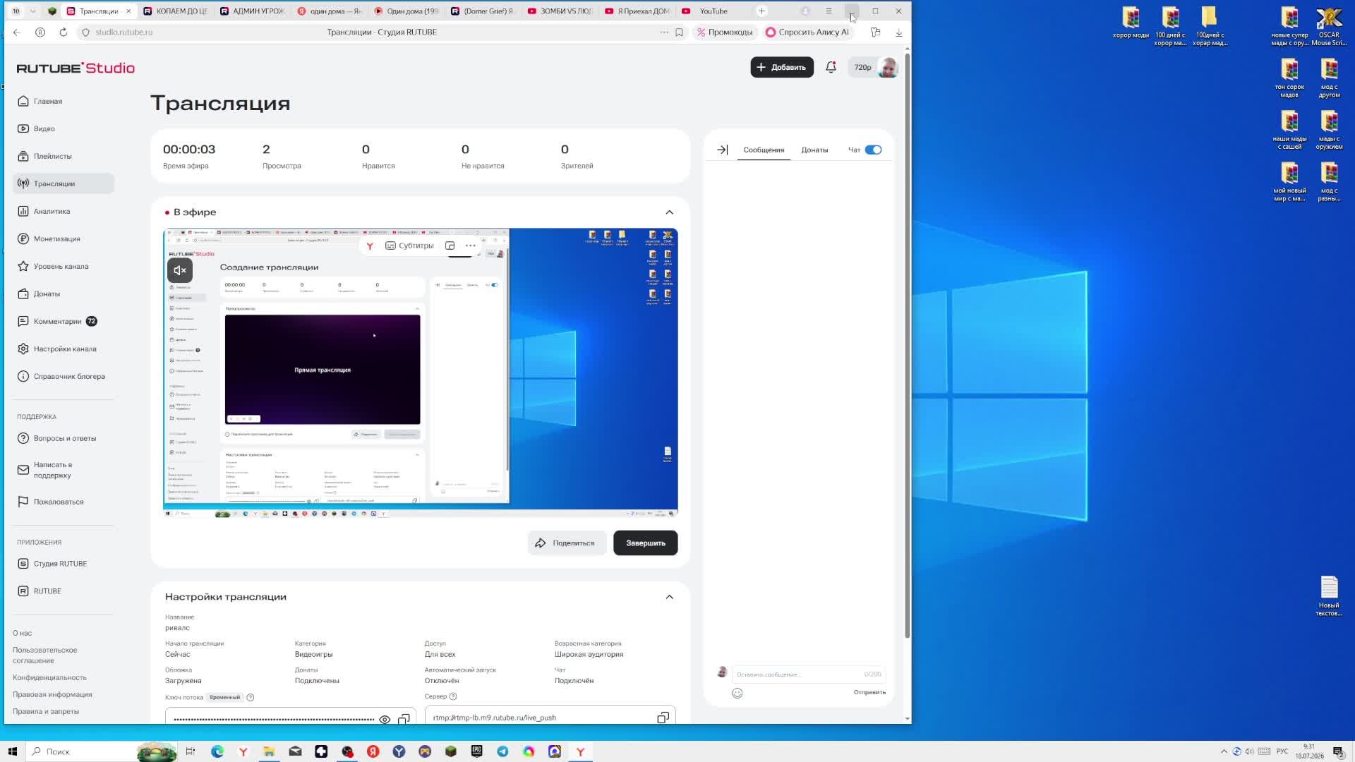
Task: Open the emoji picker in chat
Action: [737, 693]
